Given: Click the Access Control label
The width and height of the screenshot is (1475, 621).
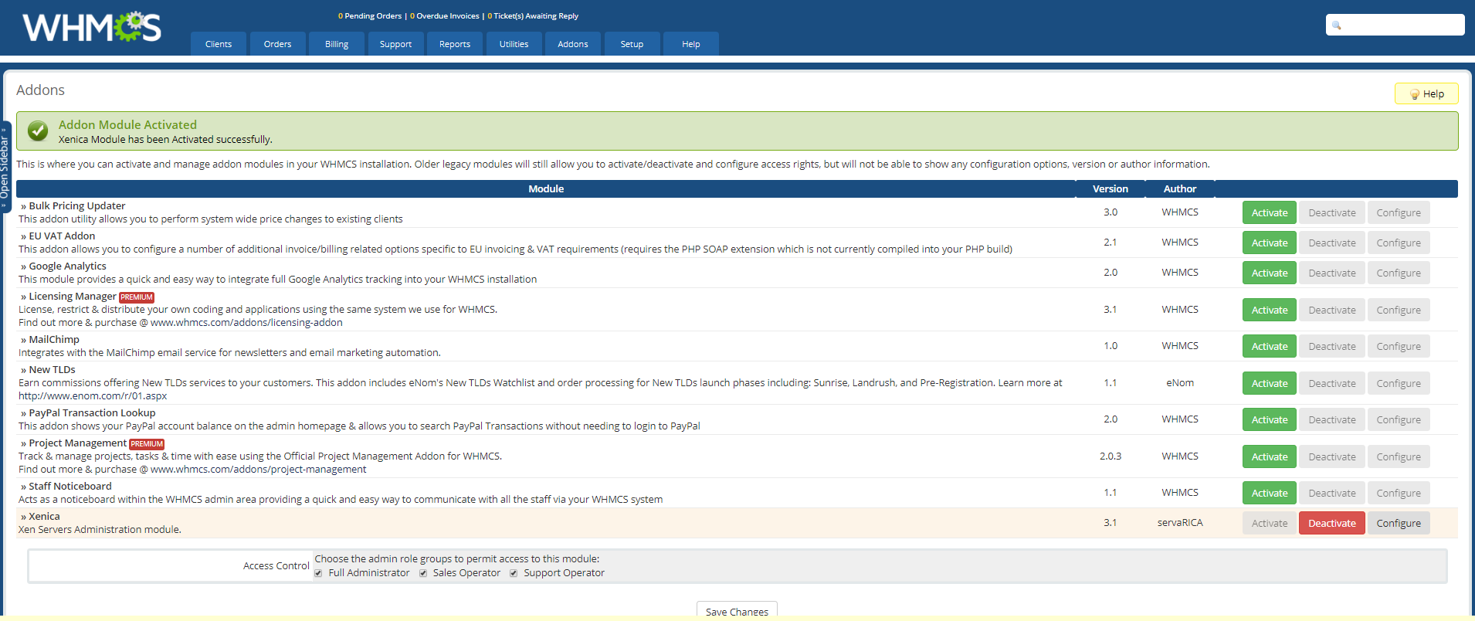Looking at the screenshot, I should (x=276, y=566).
